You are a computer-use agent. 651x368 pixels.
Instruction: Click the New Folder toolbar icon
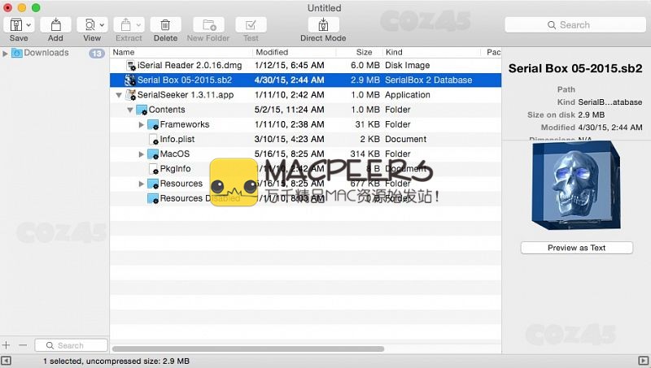(x=209, y=25)
